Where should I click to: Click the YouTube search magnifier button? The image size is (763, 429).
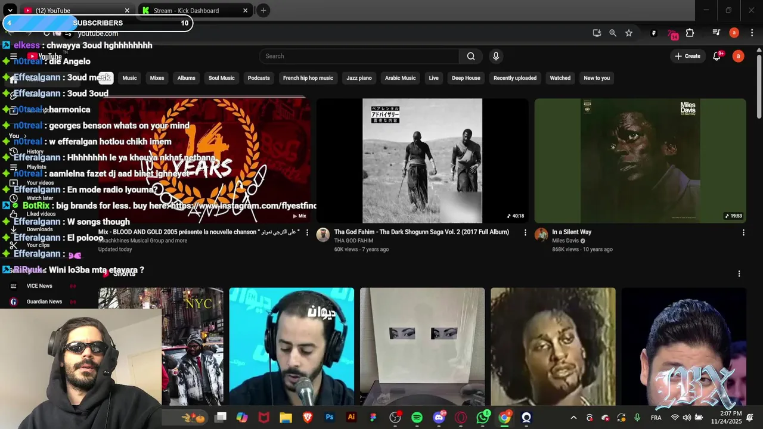(x=471, y=56)
